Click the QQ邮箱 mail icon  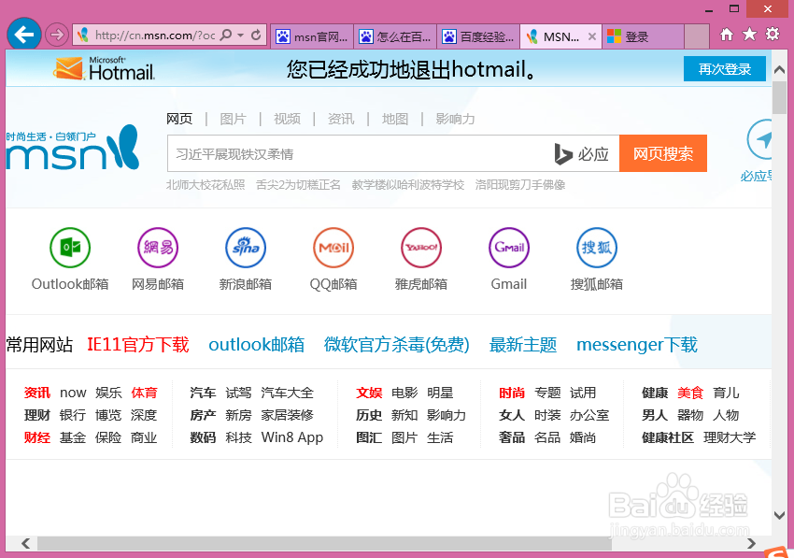[x=333, y=248]
